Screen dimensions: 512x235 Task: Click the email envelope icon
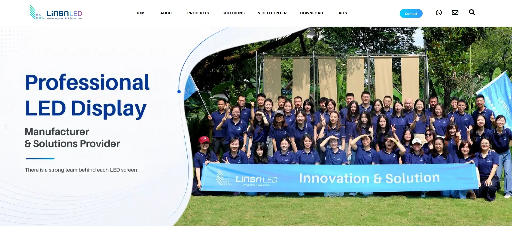[x=455, y=13]
